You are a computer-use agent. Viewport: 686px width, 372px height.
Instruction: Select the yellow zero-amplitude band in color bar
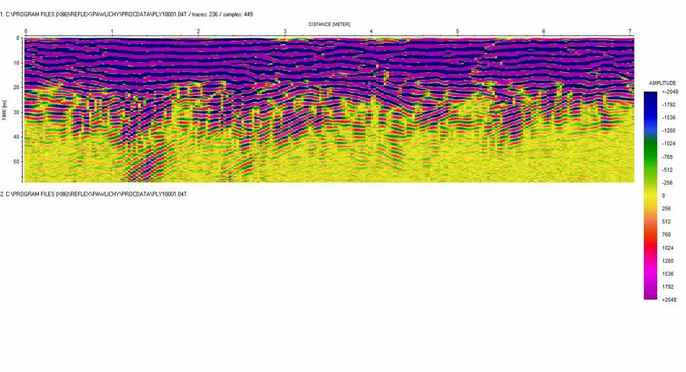point(650,195)
